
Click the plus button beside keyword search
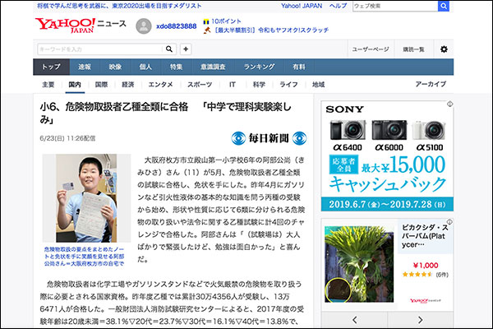(x=186, y=49)
